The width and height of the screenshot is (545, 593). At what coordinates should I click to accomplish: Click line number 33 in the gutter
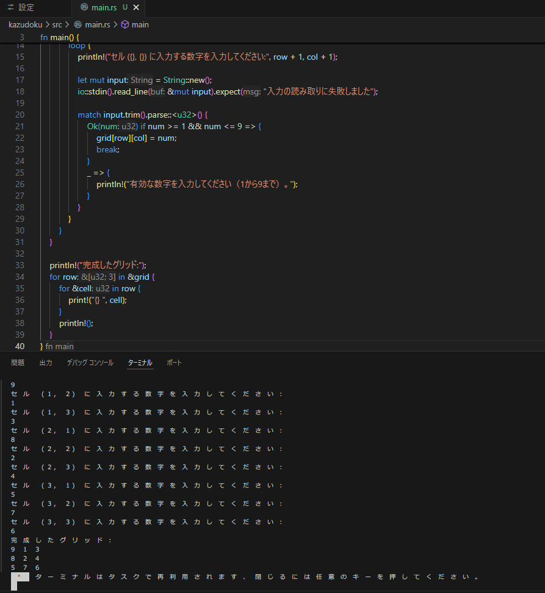20,265
